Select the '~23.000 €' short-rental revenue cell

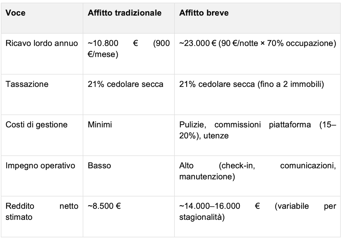(x=258, y=54)
